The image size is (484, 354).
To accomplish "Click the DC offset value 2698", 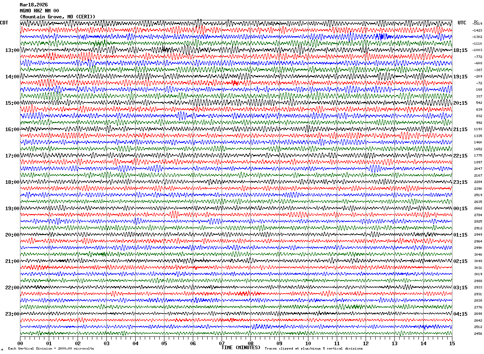I will tap(478, 314).
